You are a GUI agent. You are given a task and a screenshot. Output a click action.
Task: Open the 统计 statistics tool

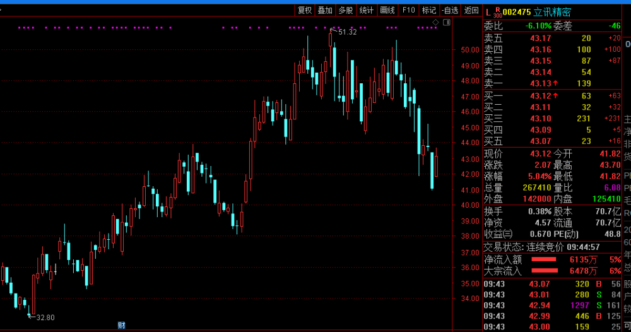coord(367,11)
